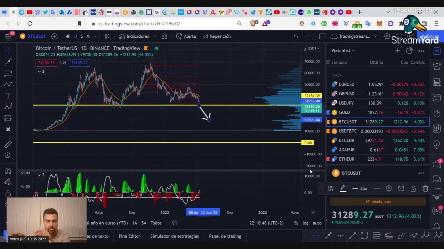This screenshot has width=444, height=249.
Task: Click the undo arrow in top toolbar
Action: tap(296, 36)
